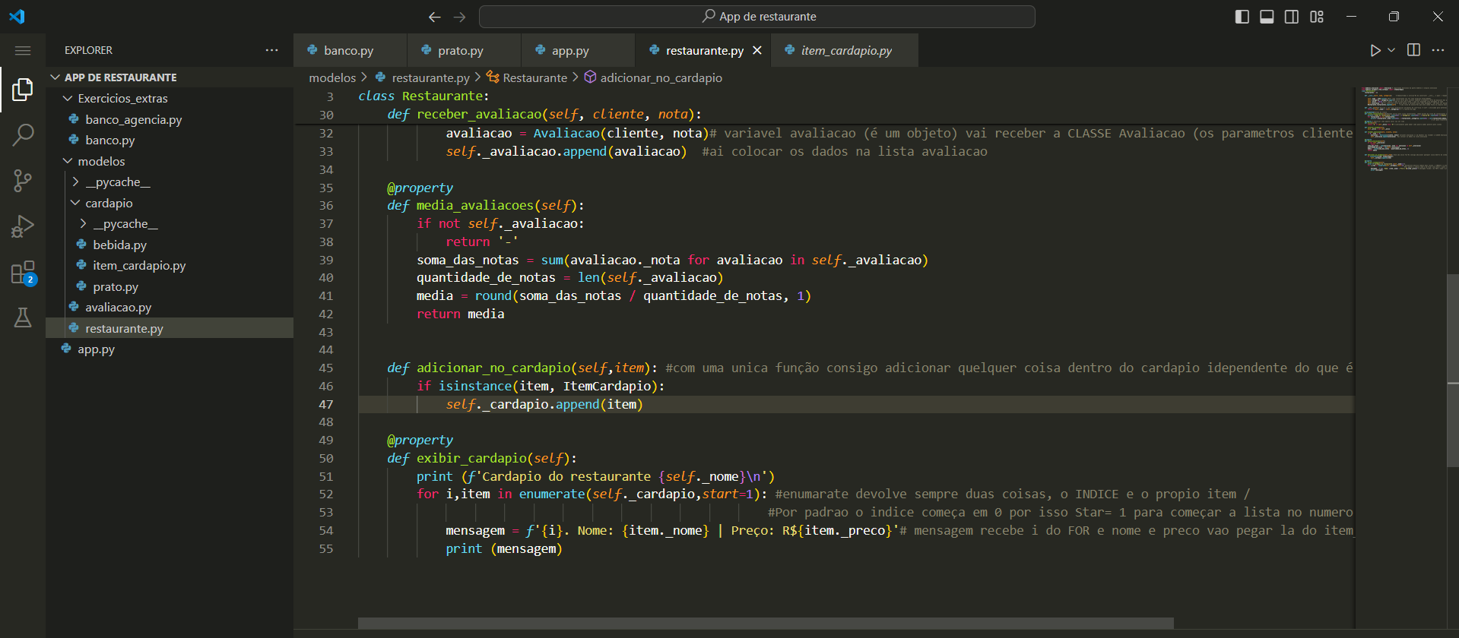This screenshot has width=1459, height=638.
Task: Customize layout icon in title bar
Action: pyautogui.click(x=1317, y=17)
